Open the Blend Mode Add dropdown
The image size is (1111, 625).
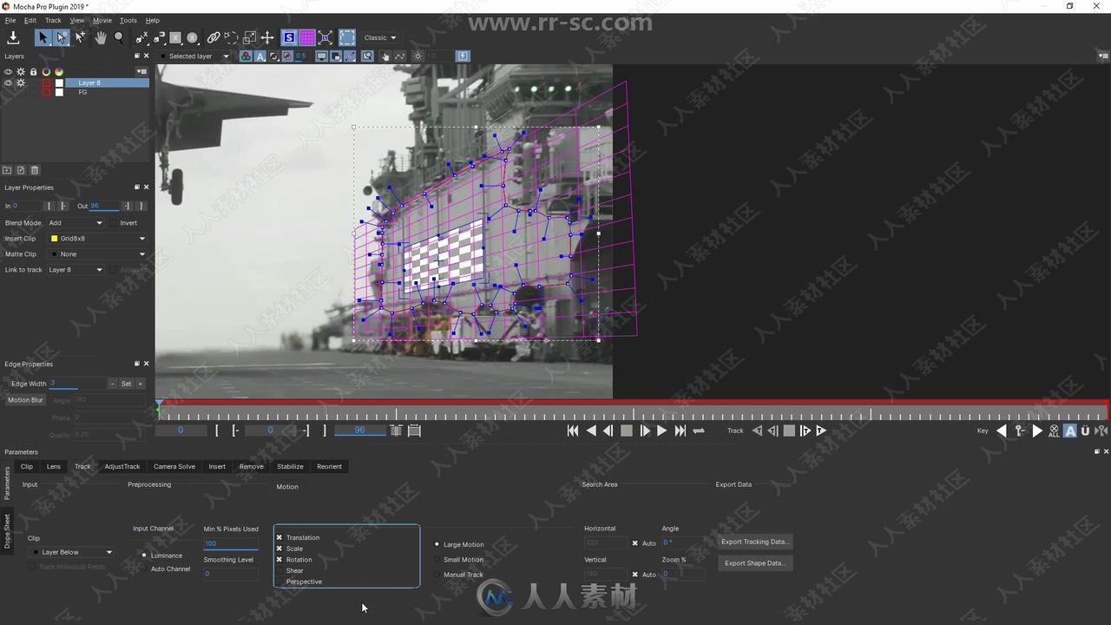76,223
